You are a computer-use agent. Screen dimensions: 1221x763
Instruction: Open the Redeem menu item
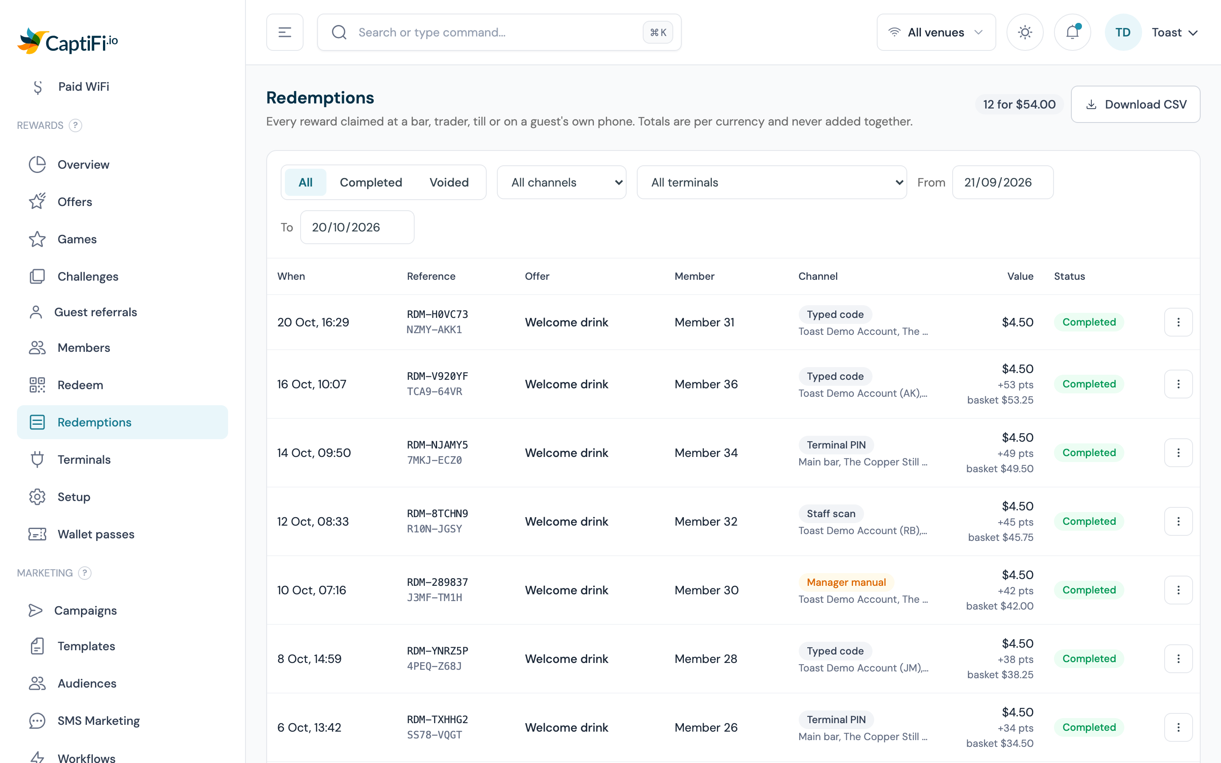122,385
